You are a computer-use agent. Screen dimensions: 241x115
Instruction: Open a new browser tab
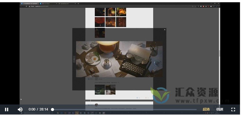tap(78, 4)
